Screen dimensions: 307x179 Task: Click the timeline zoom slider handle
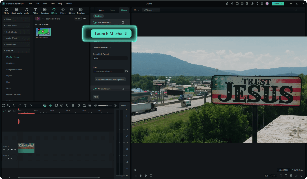coord(107,106)
